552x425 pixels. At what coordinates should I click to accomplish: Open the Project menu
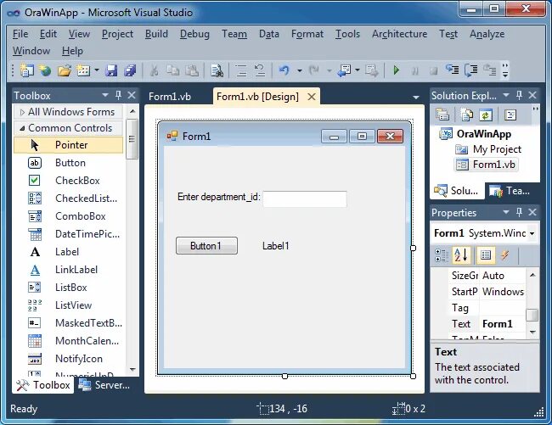117,34
